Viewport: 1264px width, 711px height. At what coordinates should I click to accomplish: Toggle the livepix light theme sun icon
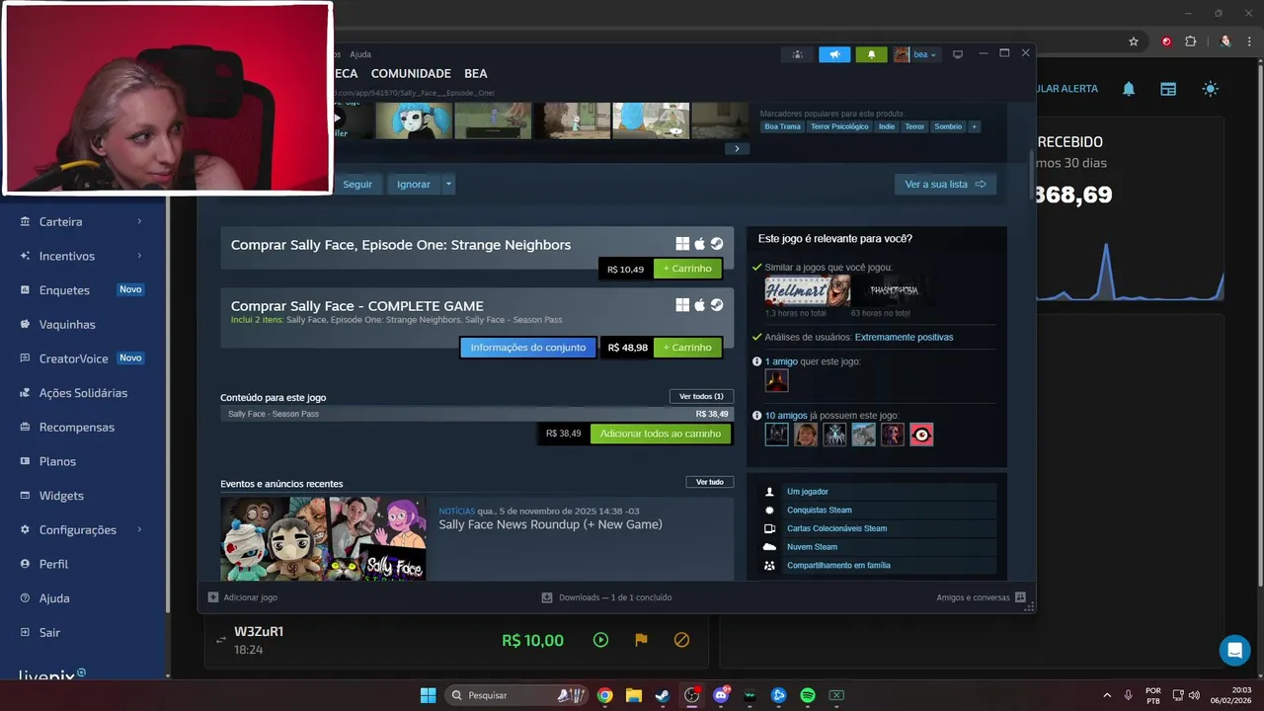(x=1210, y=89)
